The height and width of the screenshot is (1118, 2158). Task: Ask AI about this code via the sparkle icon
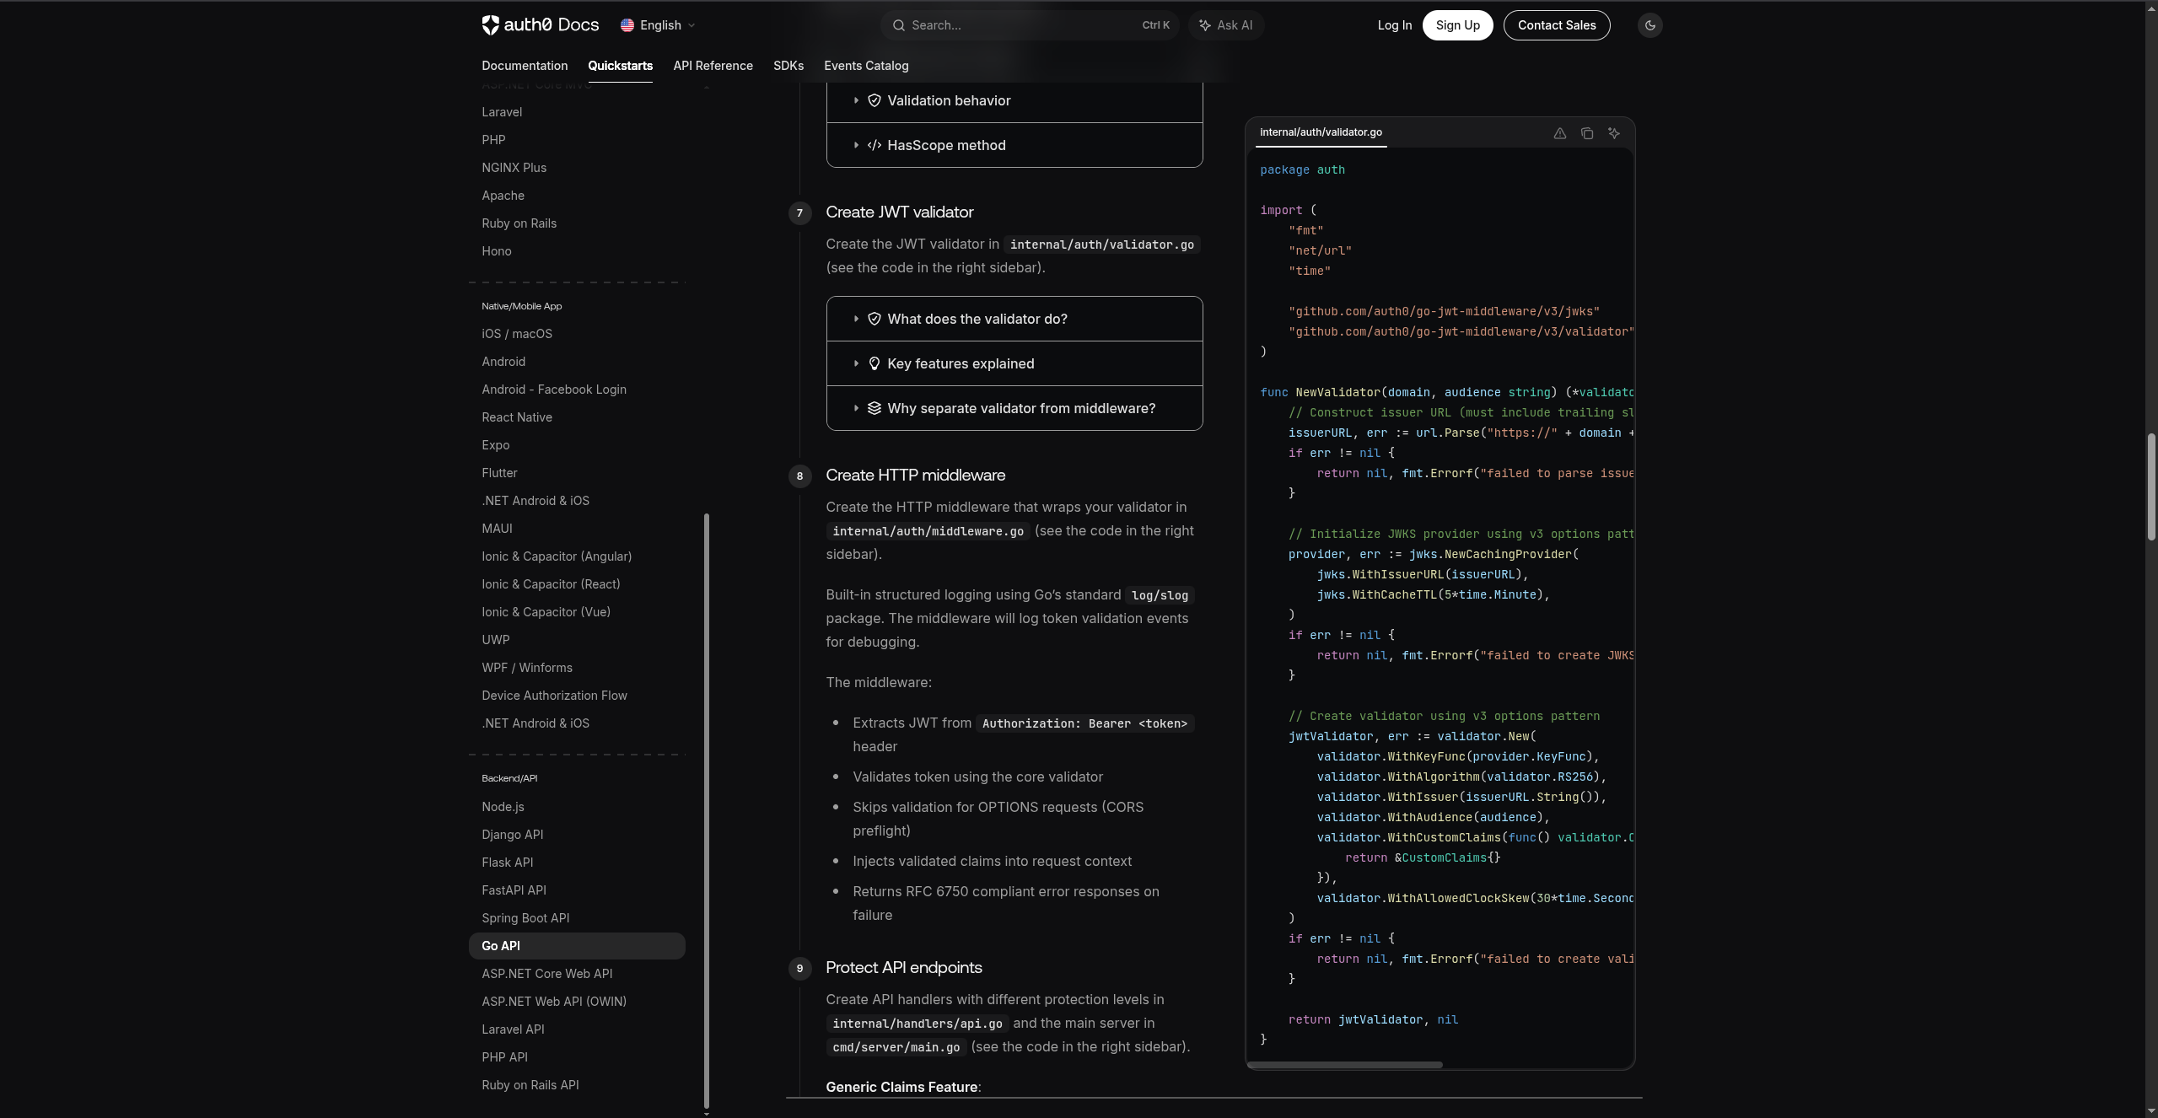click(1614, 133)
